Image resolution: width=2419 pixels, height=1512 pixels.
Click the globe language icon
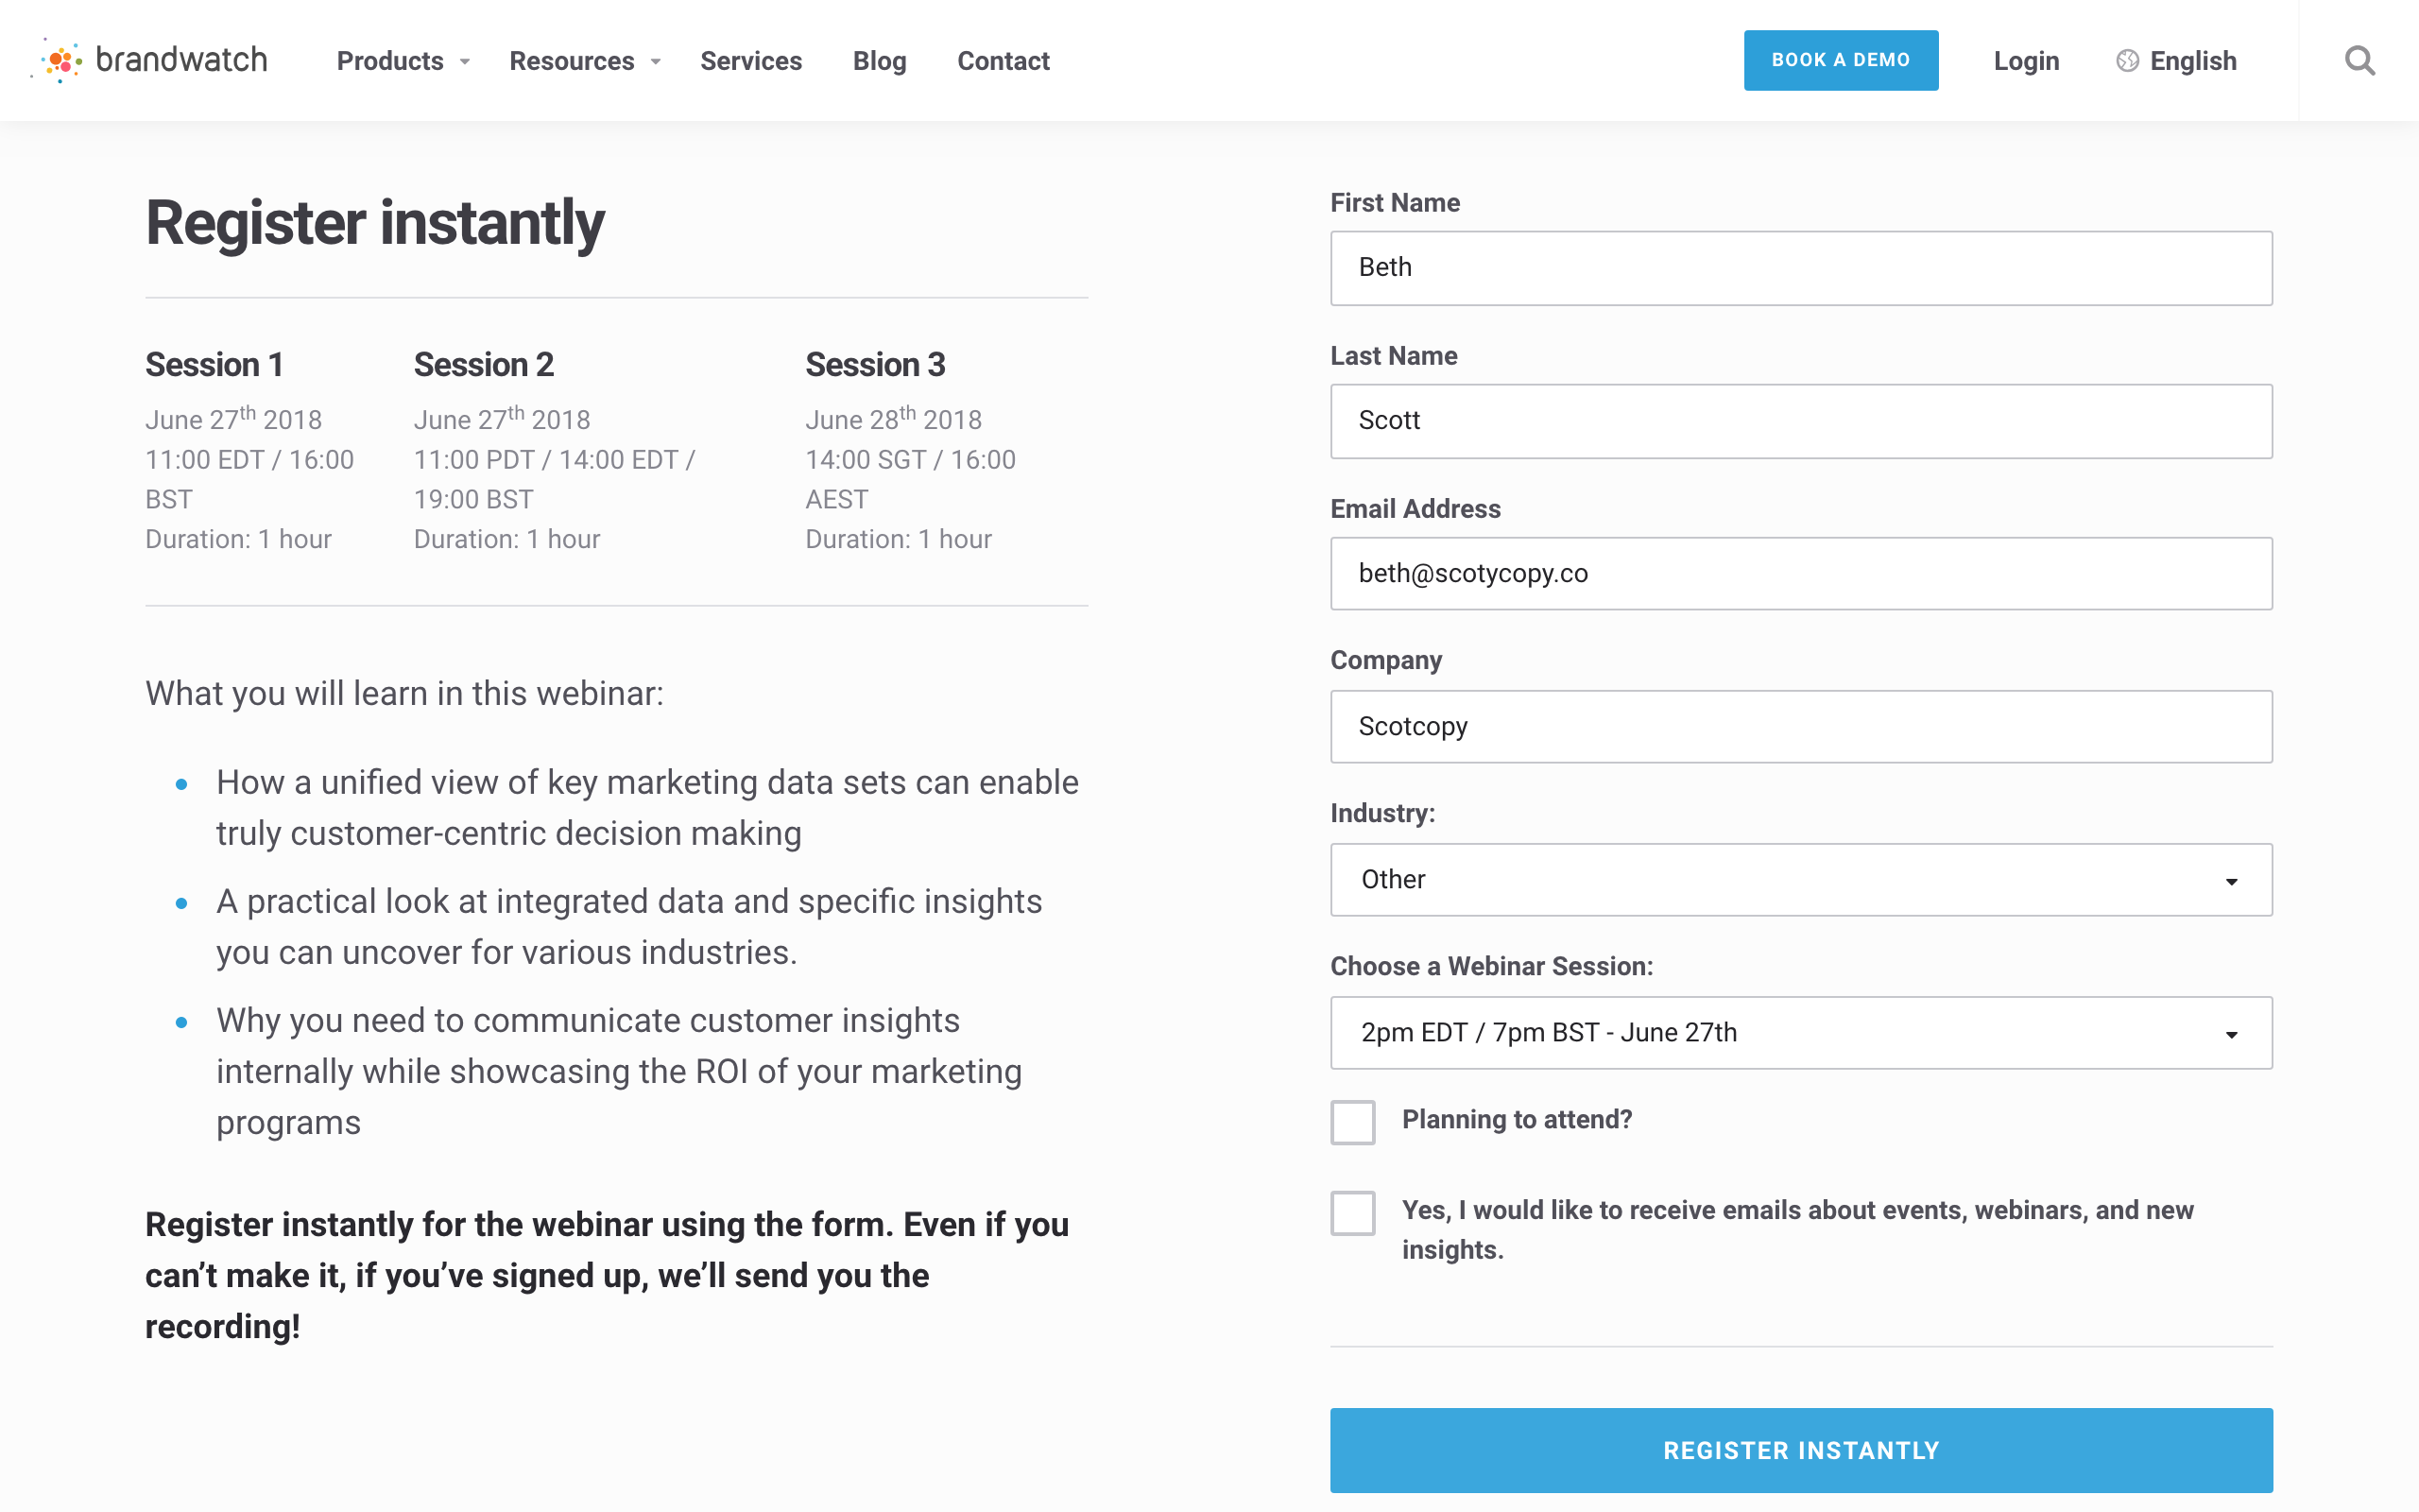[2127, 61]
